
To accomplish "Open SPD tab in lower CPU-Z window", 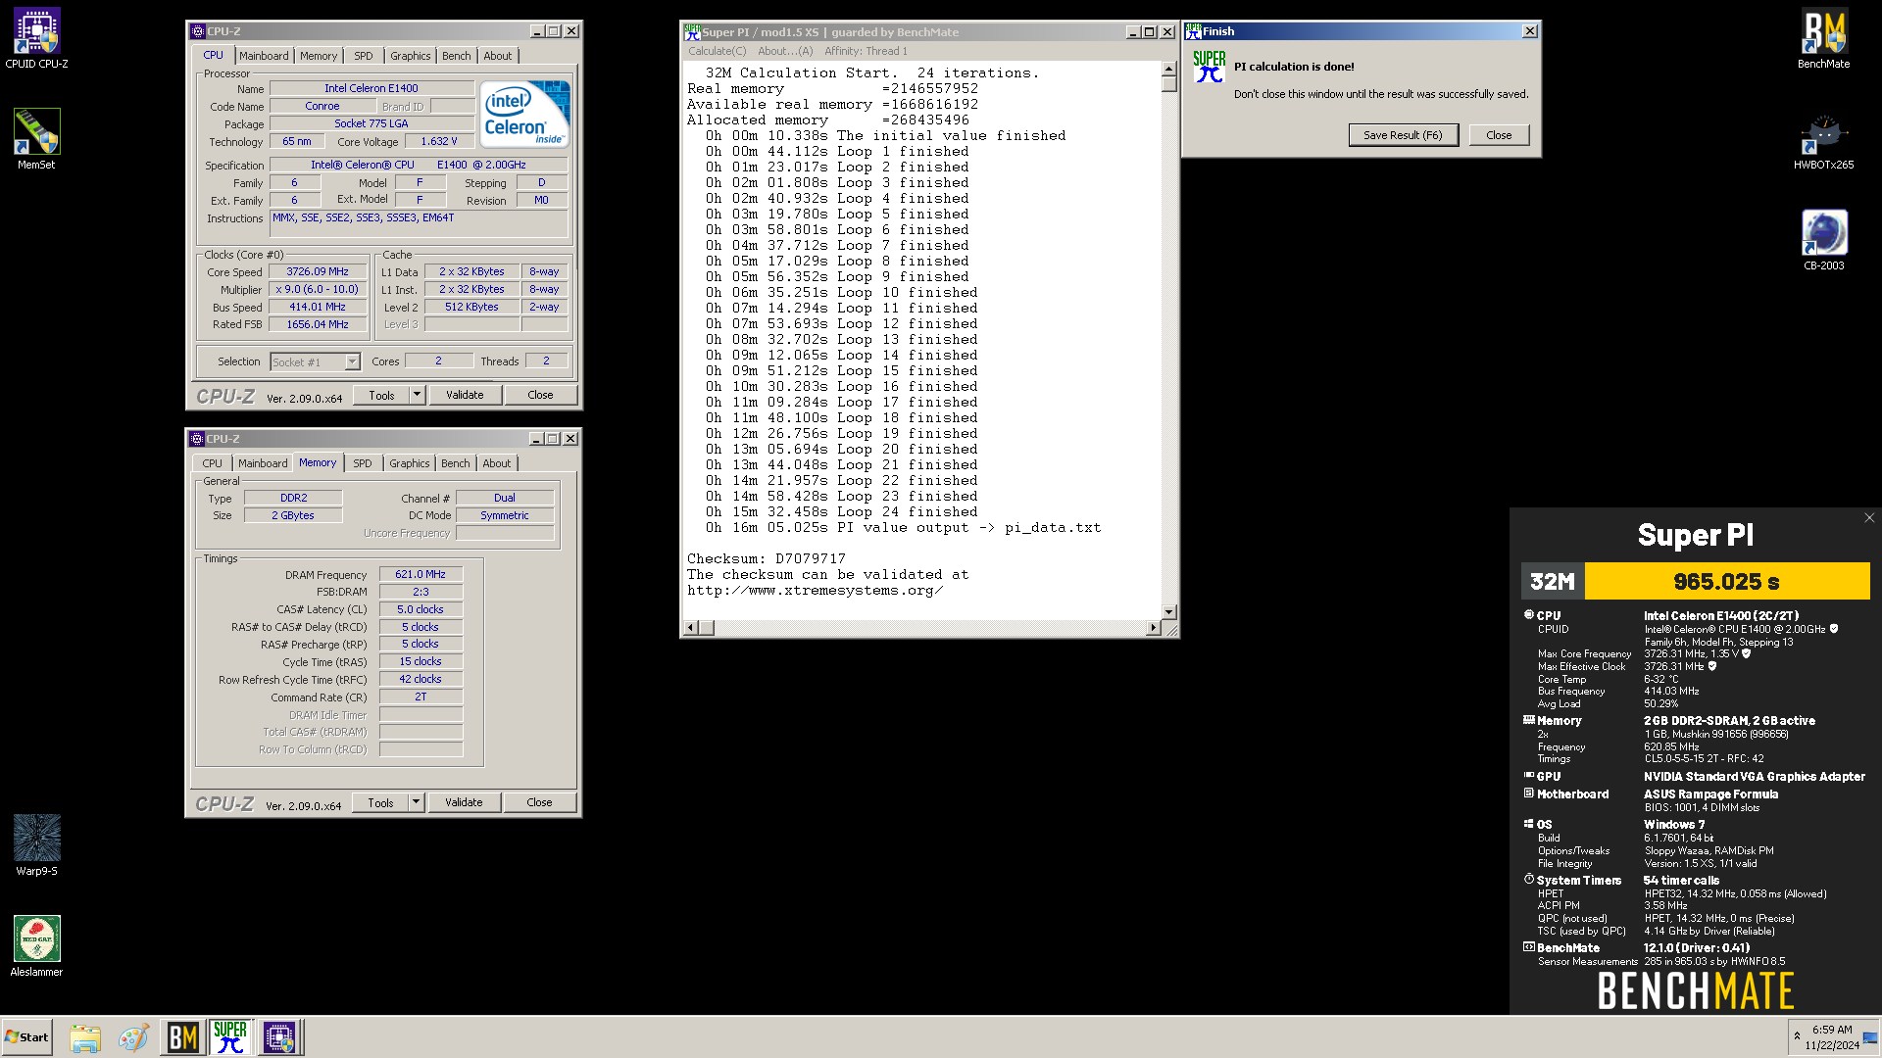I will click(x=363, y=463).
